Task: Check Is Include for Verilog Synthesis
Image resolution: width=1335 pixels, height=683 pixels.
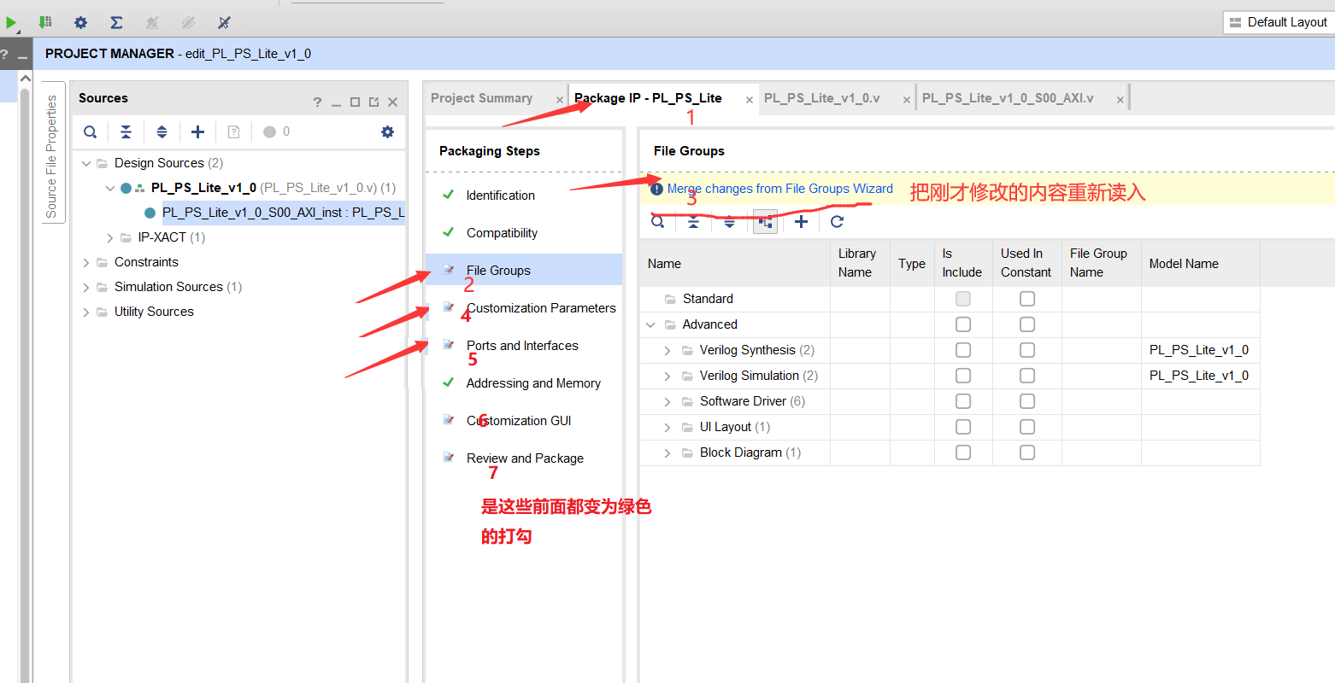Action: click(x=963, y=350)
